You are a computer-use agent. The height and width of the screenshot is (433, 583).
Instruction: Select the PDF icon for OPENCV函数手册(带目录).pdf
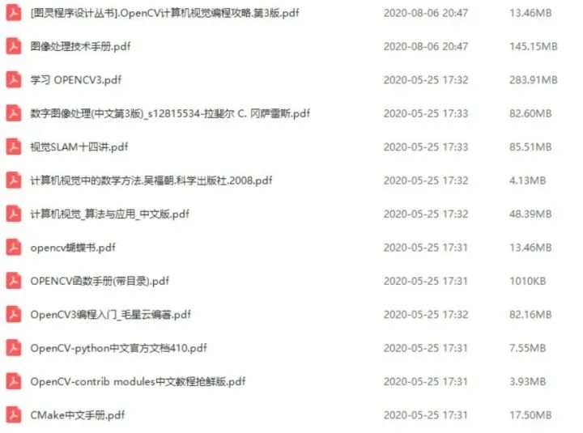tap(14, 281)
